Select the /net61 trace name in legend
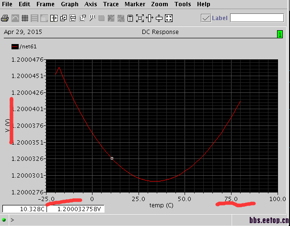This screenshot has height=226, width=290. (28, 46)
